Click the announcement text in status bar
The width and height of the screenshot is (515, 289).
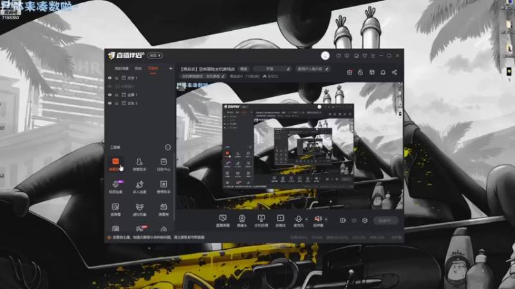coord(158,237)
